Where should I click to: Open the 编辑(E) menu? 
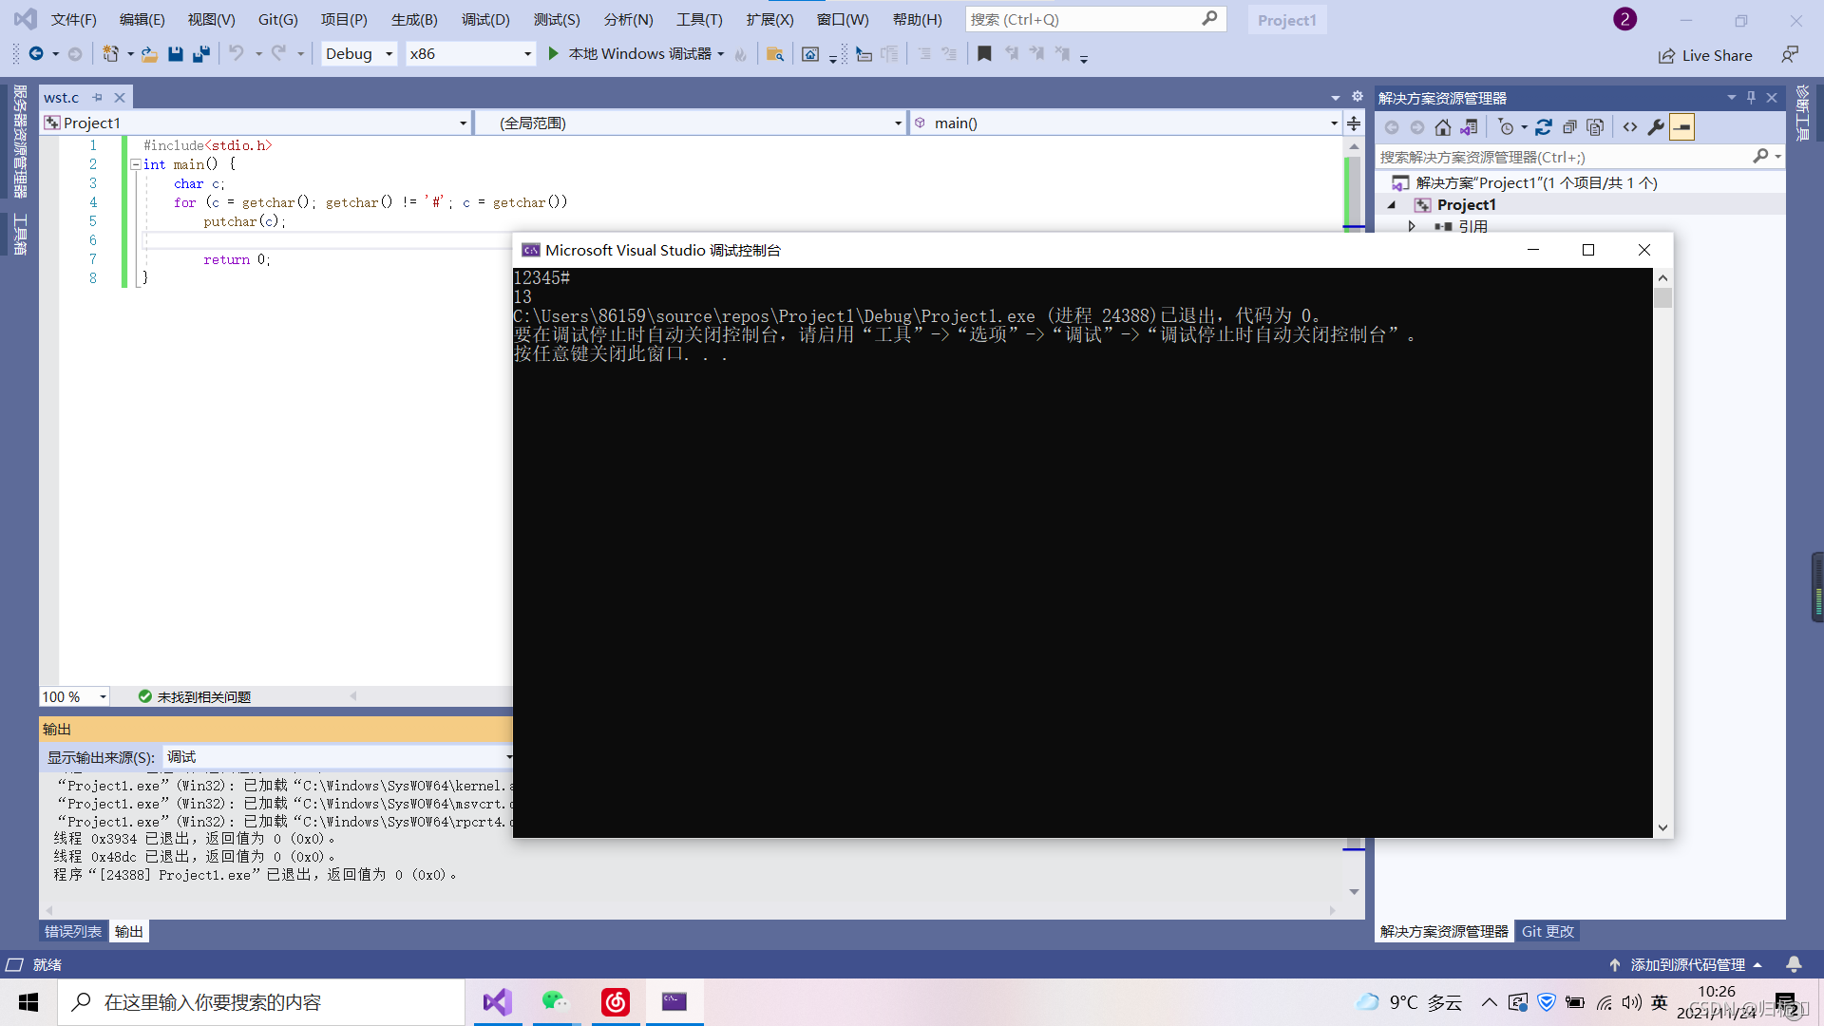tap(142, 20)
